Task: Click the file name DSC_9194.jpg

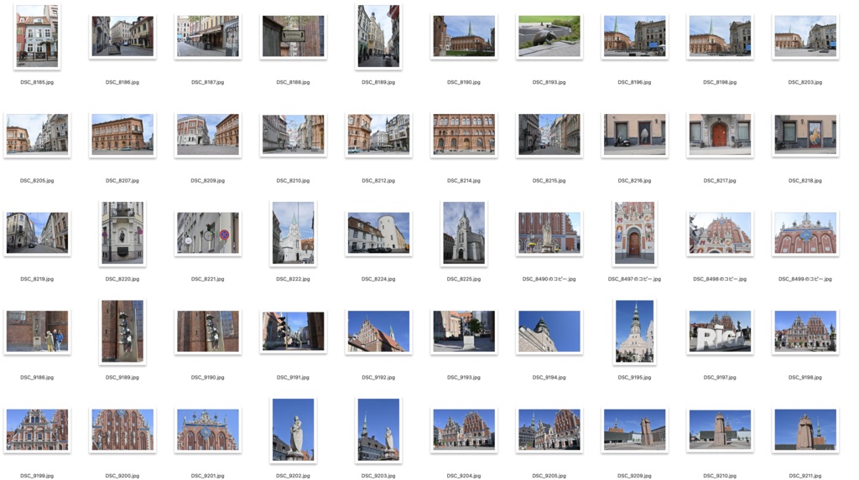Action: click(549, 378)
